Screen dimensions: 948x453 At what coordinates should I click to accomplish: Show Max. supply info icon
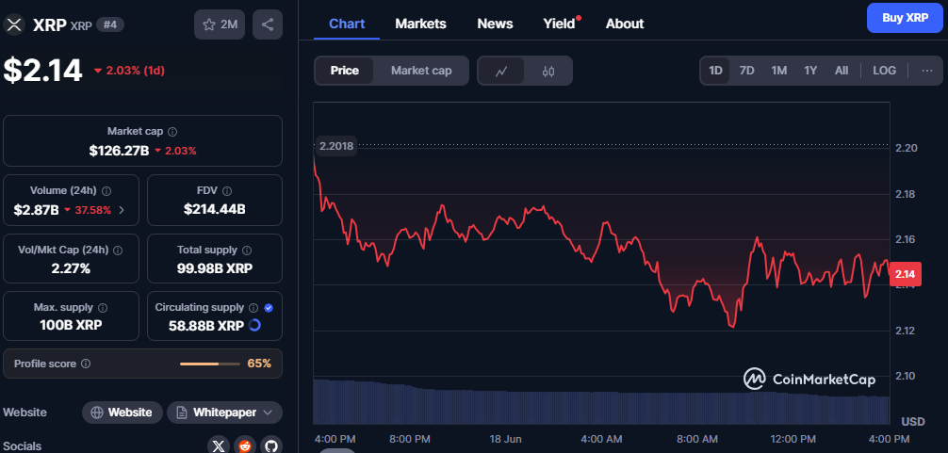(103, 307)
